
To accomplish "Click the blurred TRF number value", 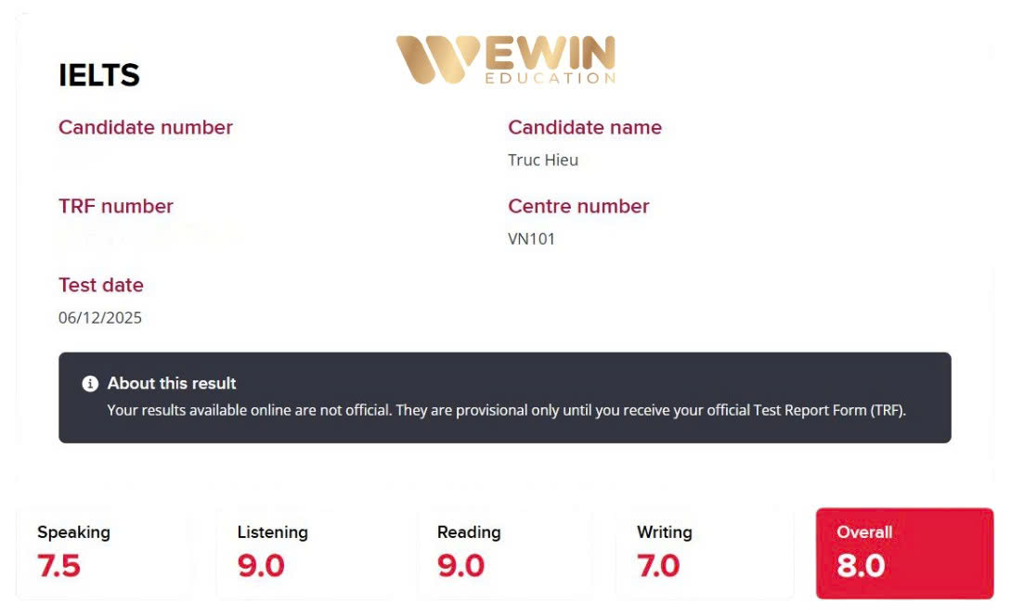I will [149, 237].
